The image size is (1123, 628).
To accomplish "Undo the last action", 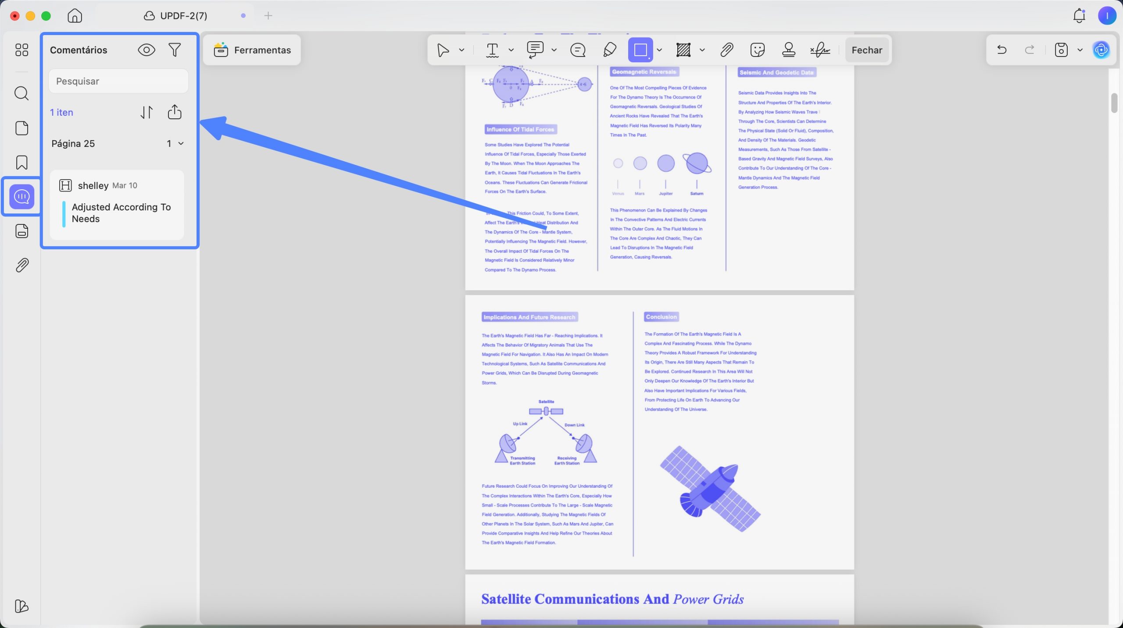I will pyautogui.click(x=1001, y=50).
